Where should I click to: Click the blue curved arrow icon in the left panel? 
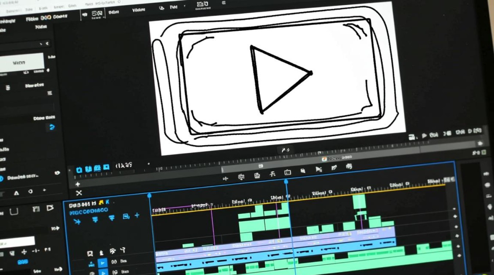(x=52, y=127)
